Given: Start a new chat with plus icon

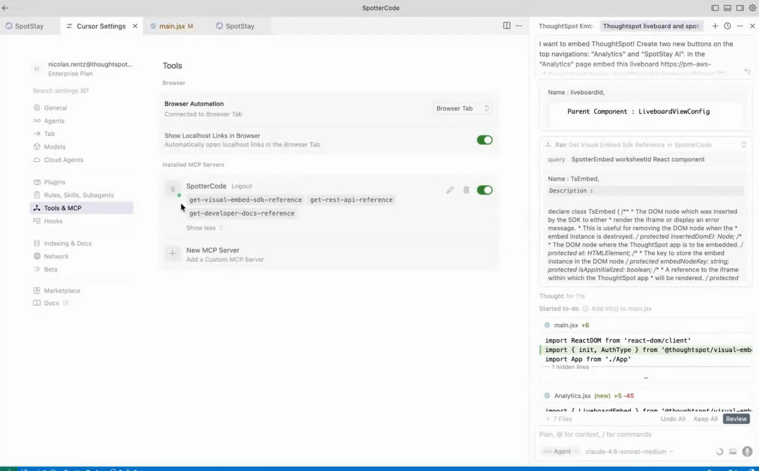Looking at the screenshot, I should [x=715, y=26].
